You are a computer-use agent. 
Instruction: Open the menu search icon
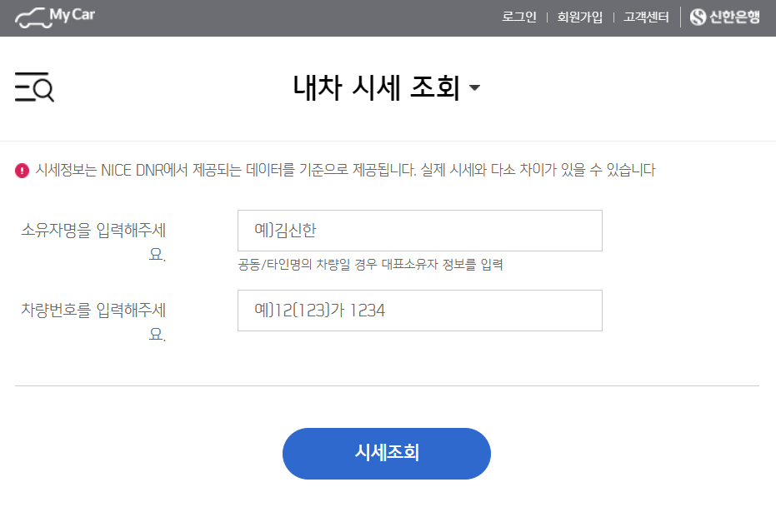pyautogui.click(x=34, y=87)
